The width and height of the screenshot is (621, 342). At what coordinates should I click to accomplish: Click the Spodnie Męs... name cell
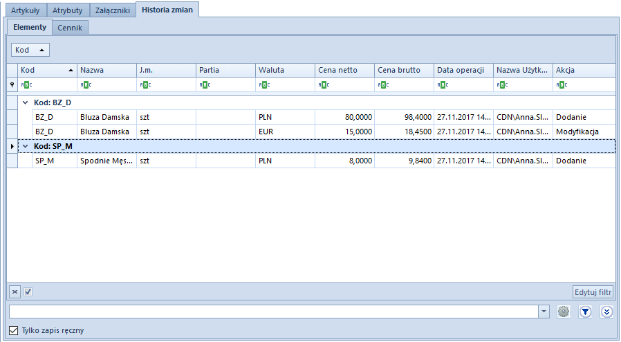coord(106,161)
